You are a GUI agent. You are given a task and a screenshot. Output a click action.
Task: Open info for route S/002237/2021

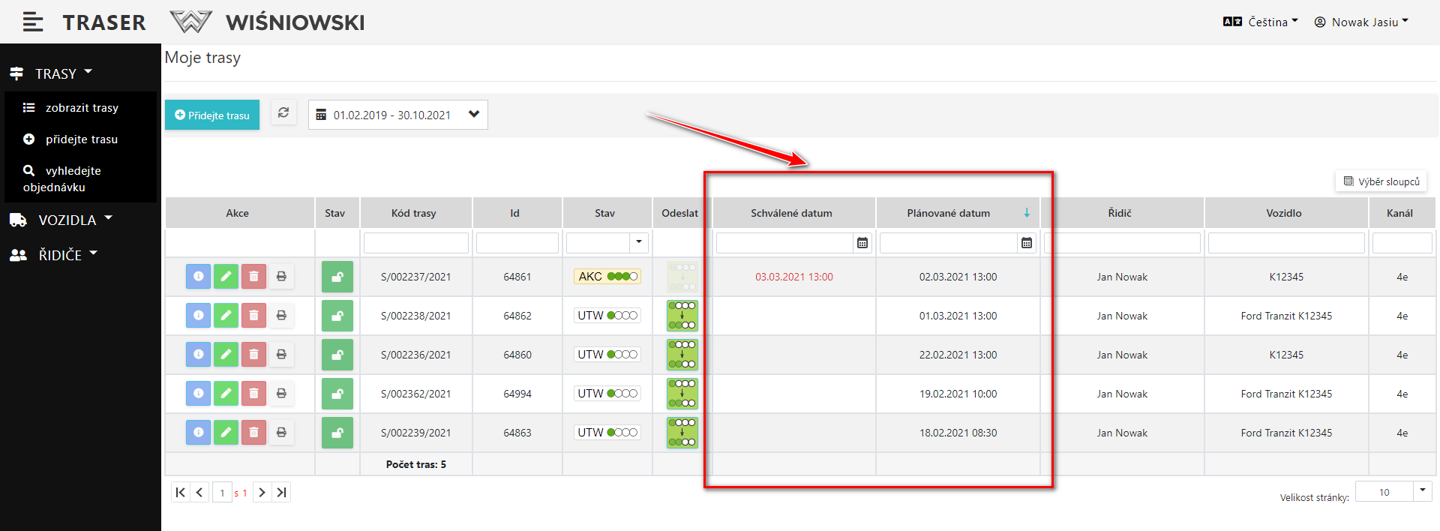click(198, 277)
